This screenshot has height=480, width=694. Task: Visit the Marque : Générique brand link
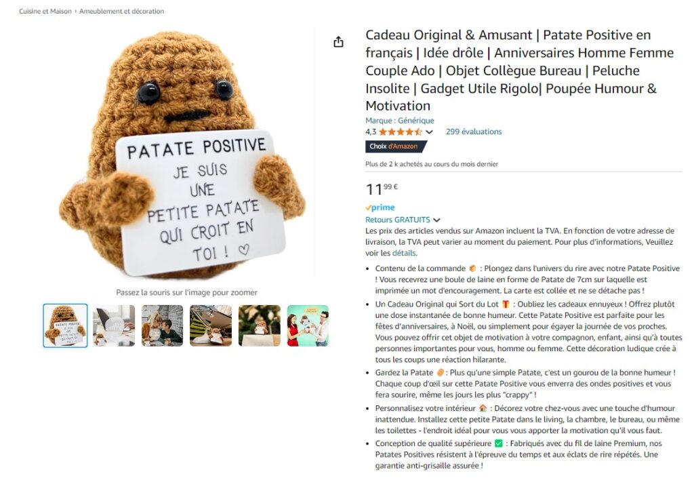click(x=400, y=121)
